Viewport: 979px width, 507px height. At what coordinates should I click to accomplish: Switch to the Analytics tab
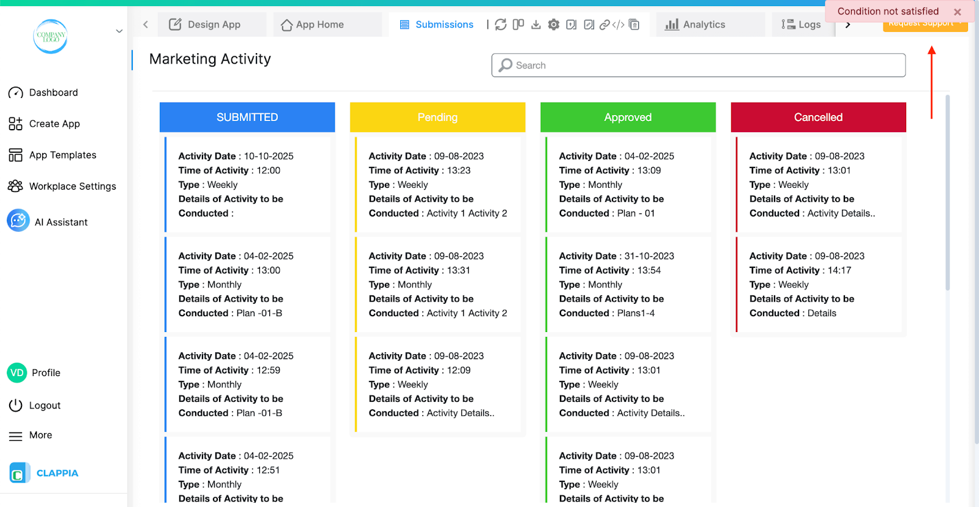[711, 24]
